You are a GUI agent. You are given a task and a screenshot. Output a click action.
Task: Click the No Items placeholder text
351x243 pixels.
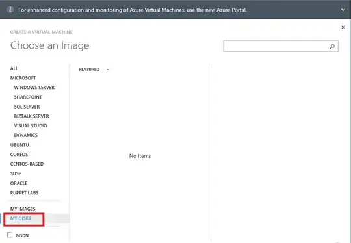pyautogui.click(x=140, y=156)
